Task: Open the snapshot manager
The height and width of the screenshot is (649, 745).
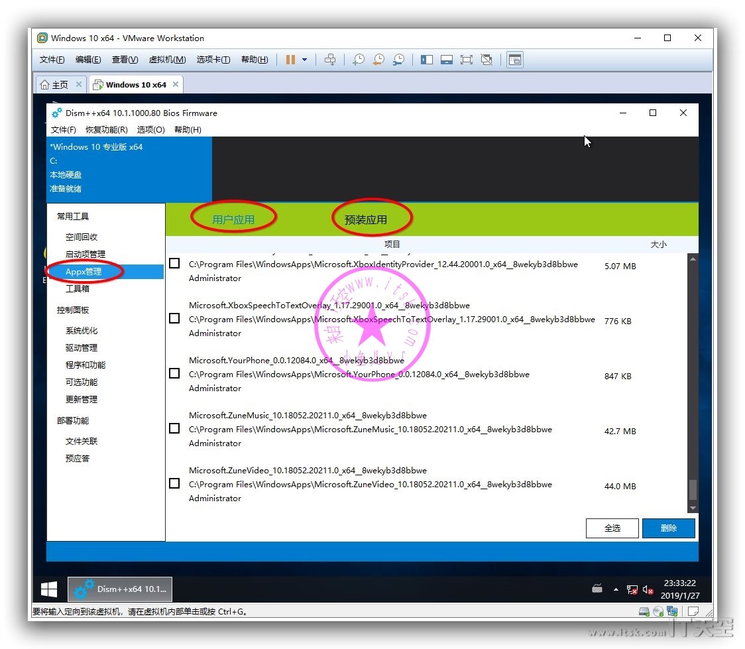Action: [x=398, y=60]
